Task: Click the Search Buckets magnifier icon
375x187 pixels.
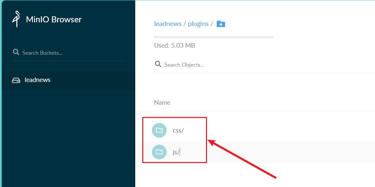Action: click(16, 52)
